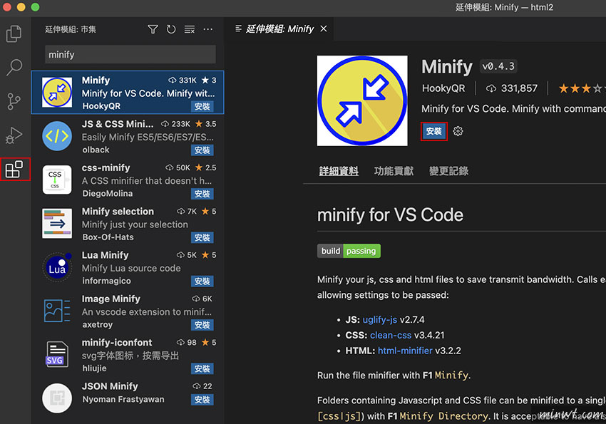Screen dimensions: 606x424
Task: Install the Lua Minify extension
Action: click(202, 281)
